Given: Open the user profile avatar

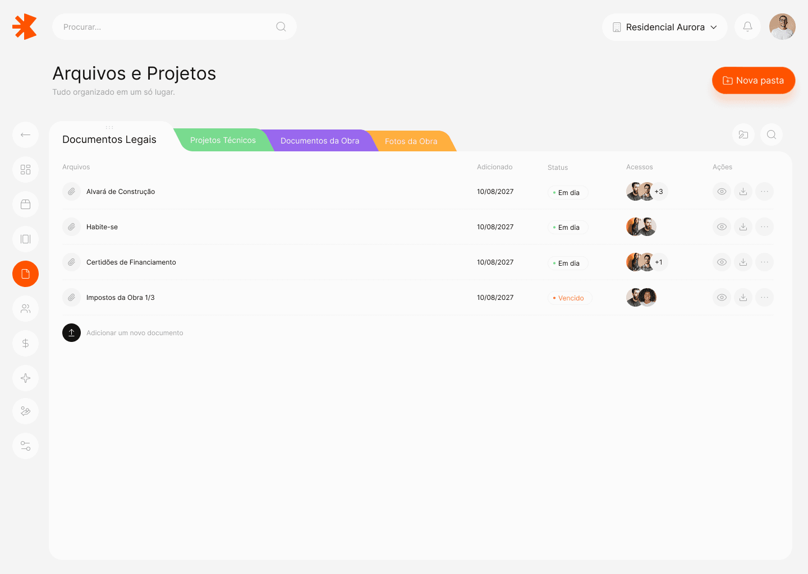Looking at the screenshot, I should [782, 26].
